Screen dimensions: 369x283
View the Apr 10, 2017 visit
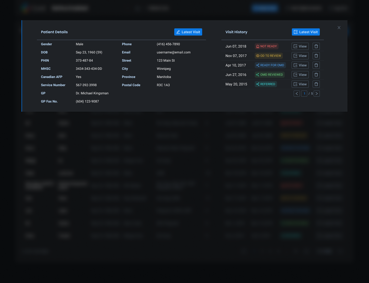click(300, 65)
